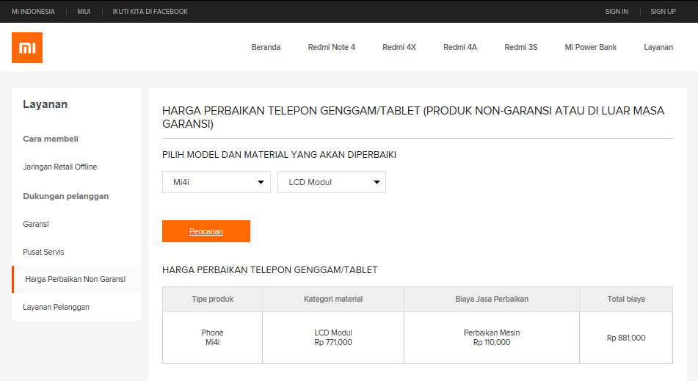Click the Rp 881,000 total cell
698x381 pixels.
point(626,338)
